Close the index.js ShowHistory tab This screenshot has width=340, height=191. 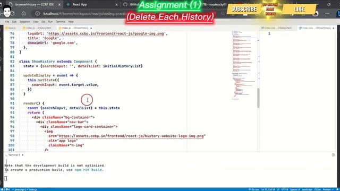pos(91,28)
